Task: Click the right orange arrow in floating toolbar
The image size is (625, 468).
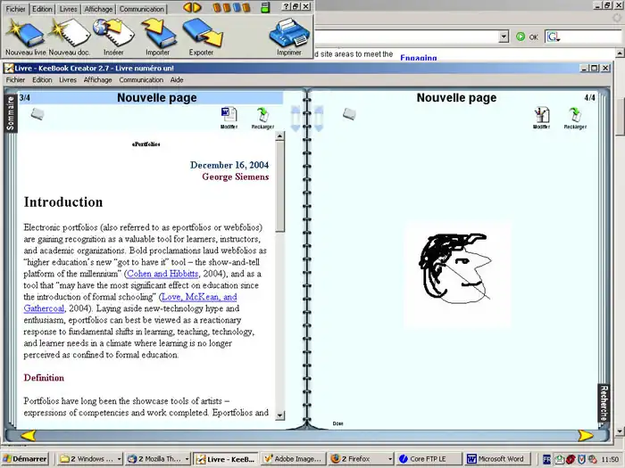Action: click(x=197, y=7)
